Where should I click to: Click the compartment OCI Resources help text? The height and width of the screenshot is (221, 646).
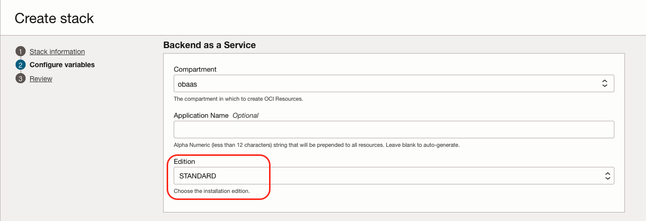click(238, 99)
